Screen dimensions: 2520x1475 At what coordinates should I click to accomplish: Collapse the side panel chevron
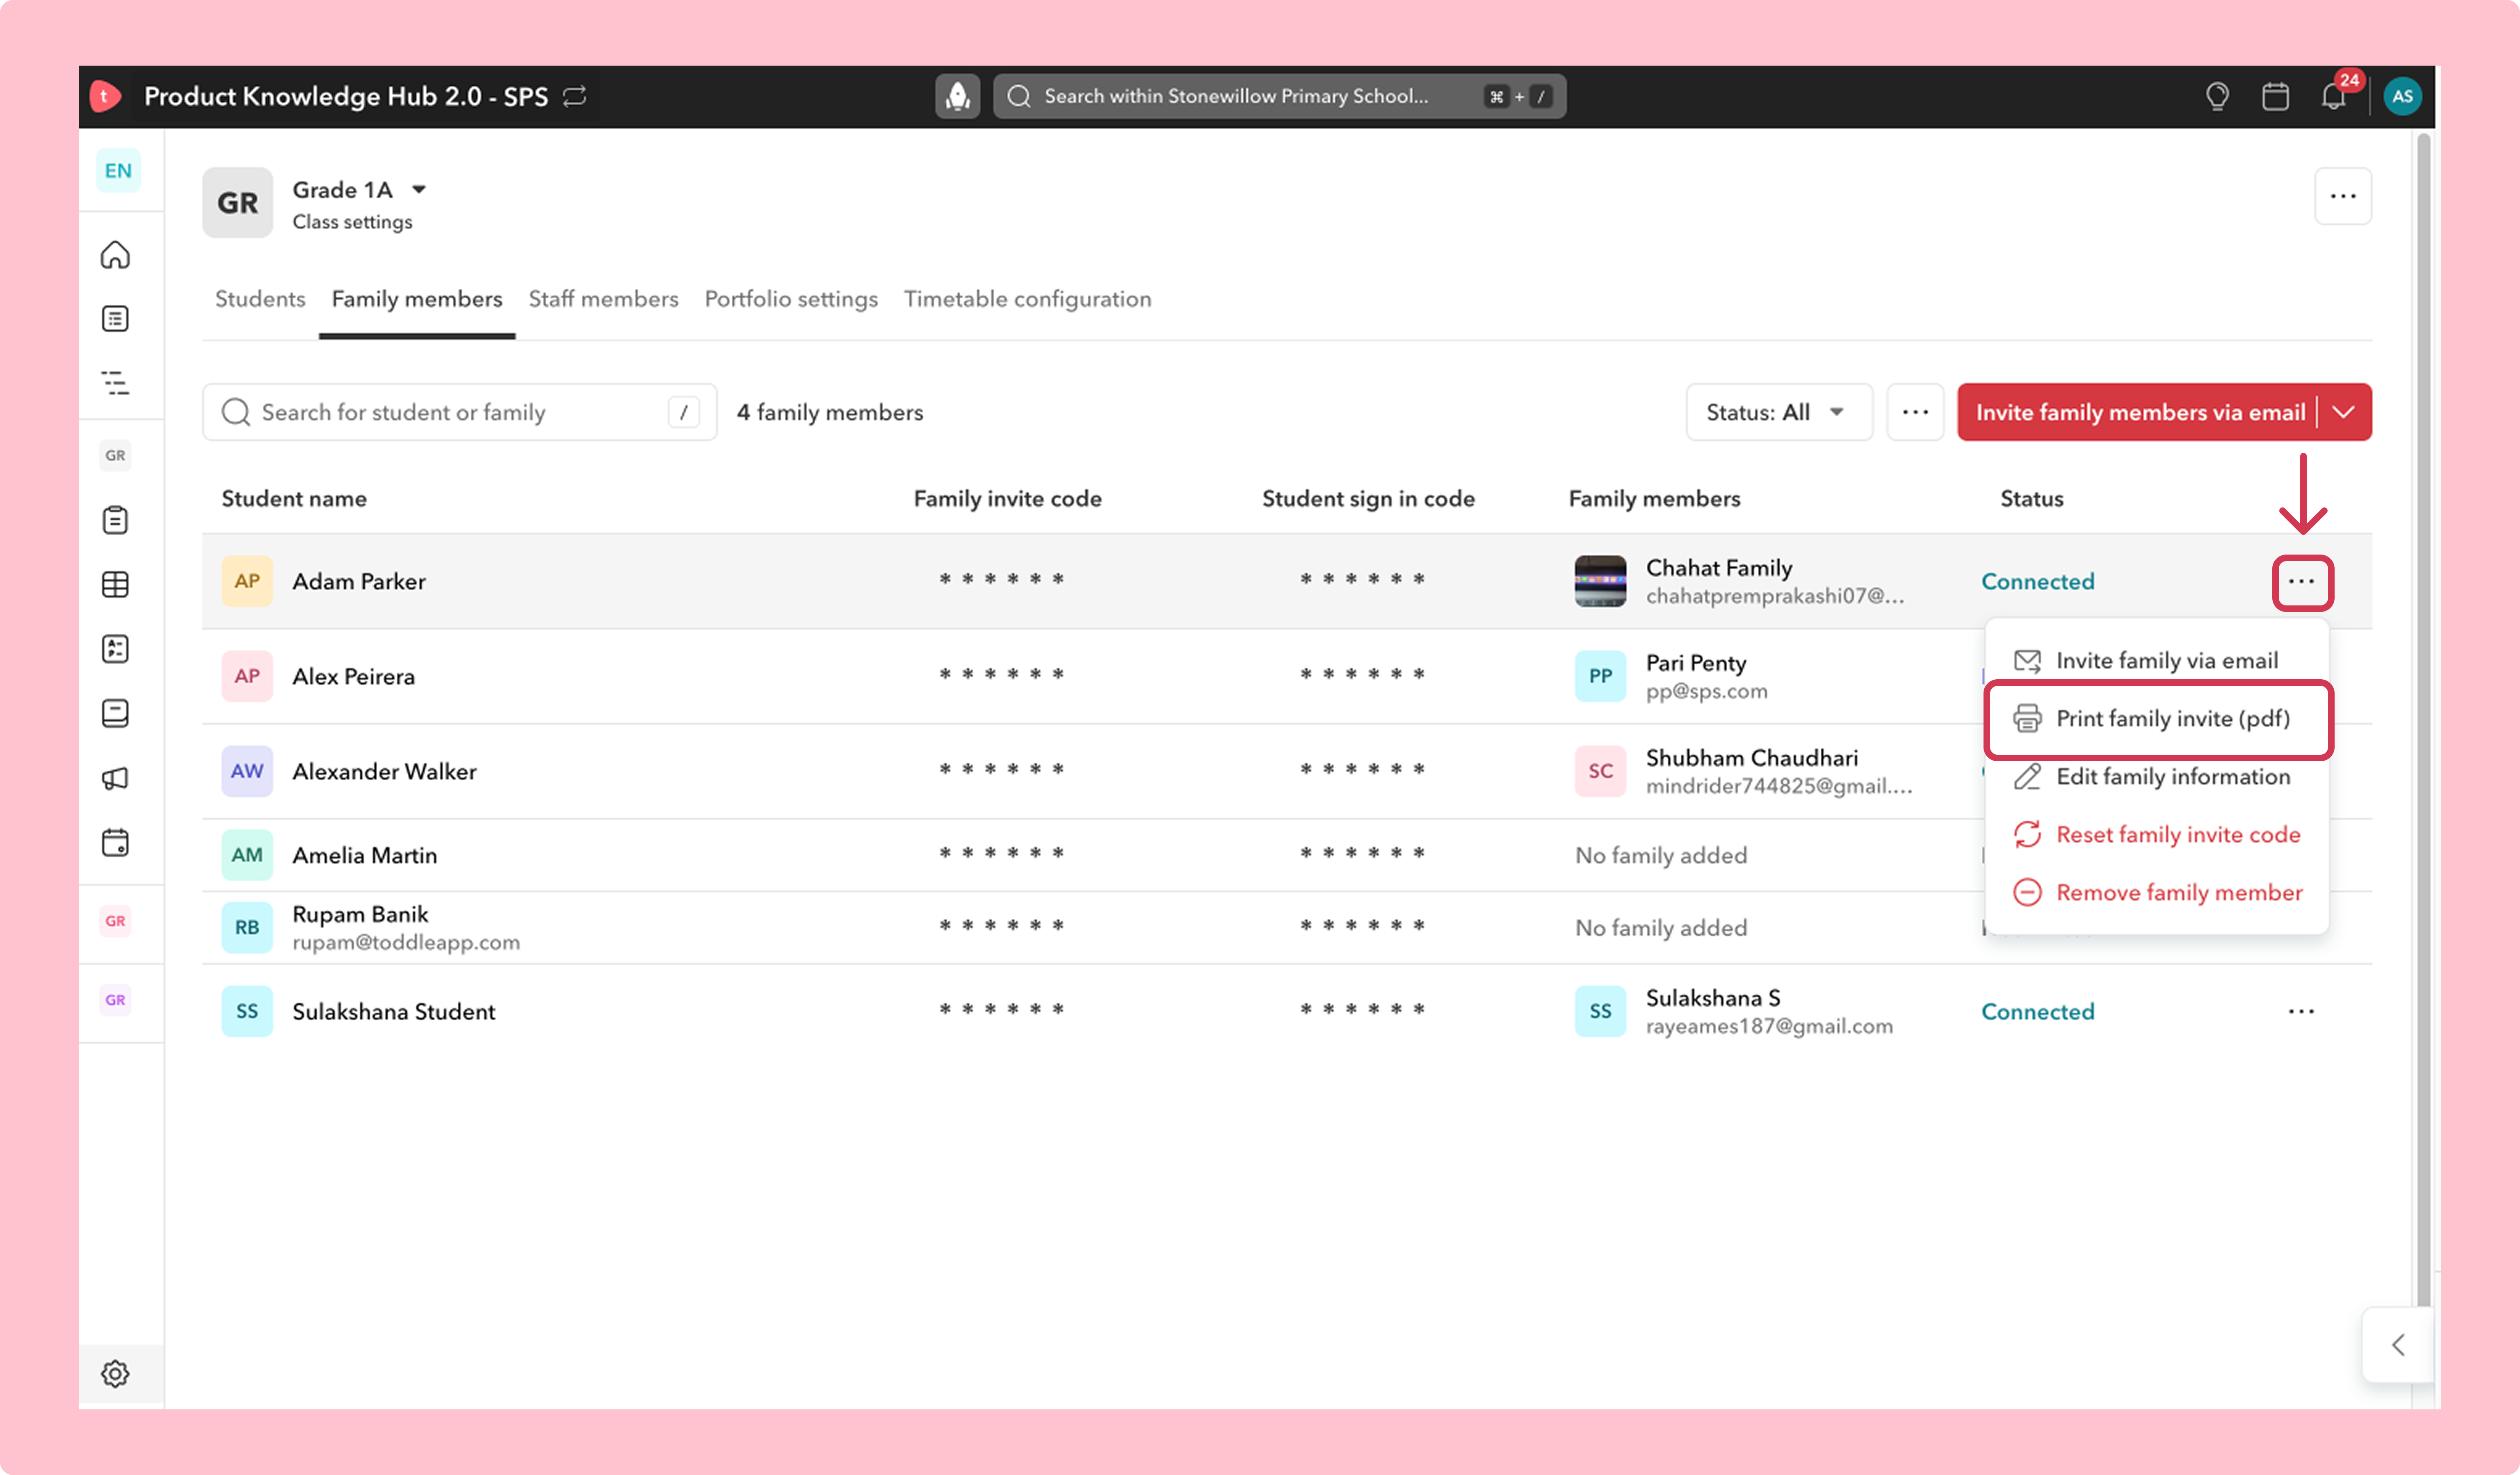[x=2398, y=1345]
